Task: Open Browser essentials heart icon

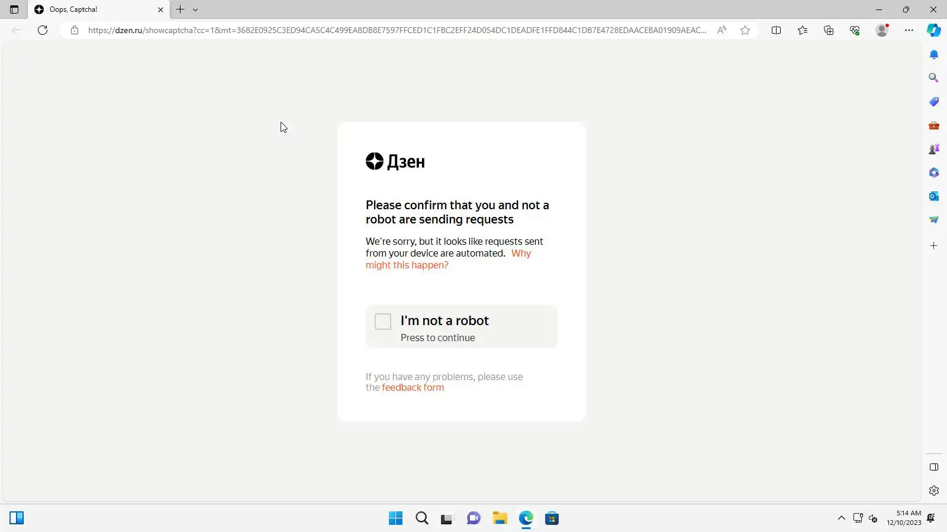Action: [x=855, y=30]
